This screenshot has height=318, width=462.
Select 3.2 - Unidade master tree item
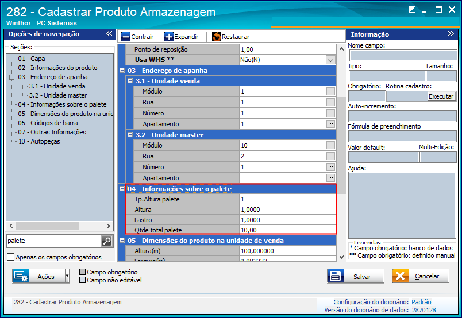[58, 95]
